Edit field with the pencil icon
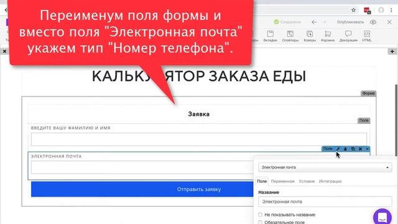This screenshot has height=224, width=398. 338,149
